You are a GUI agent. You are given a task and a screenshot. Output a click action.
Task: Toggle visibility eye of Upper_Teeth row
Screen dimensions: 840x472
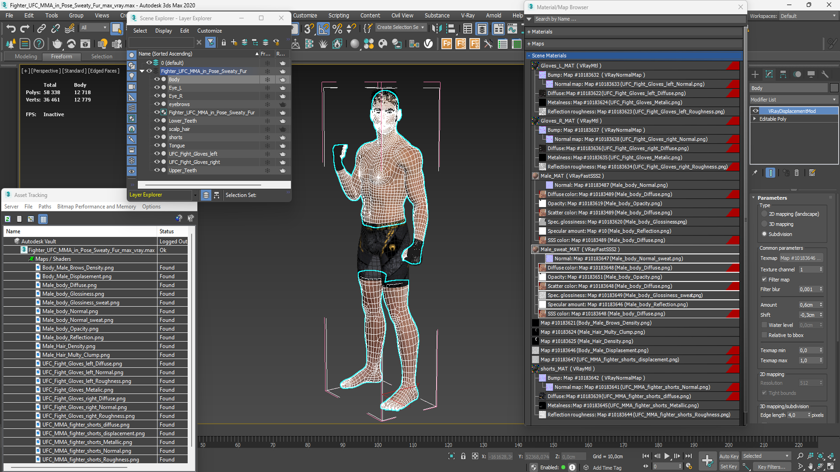tap(157, 170)
